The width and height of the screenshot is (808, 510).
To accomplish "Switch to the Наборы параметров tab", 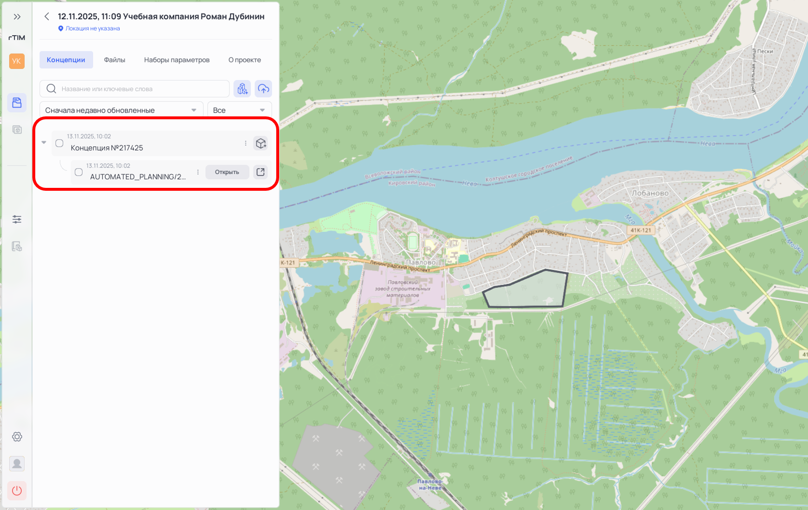I will [177, 60].
